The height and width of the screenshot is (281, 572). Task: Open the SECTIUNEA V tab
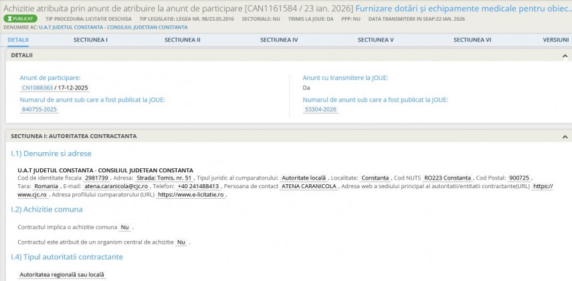[x=375, y=40]
